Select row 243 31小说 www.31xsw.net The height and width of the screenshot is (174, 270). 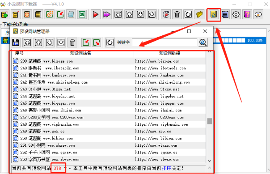[x=109, y=89]
